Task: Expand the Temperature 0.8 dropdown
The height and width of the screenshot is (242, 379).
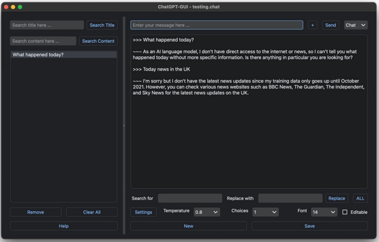Action: point(207,212)
